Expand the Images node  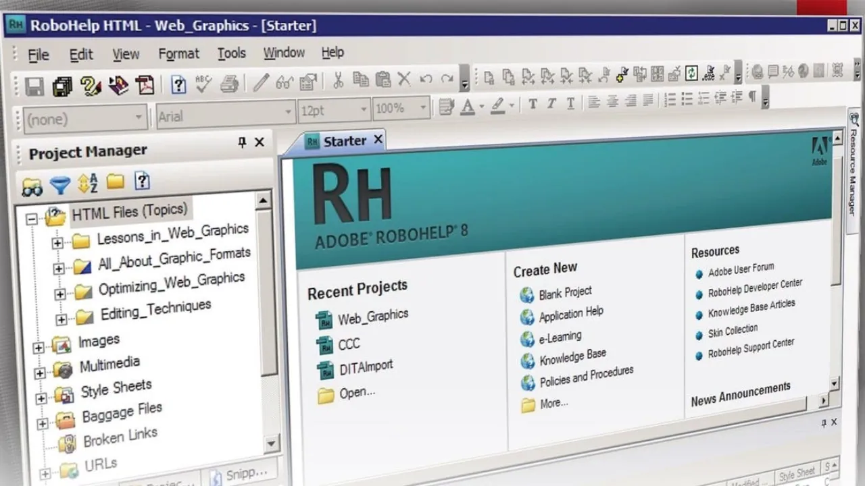click(39, 348)
